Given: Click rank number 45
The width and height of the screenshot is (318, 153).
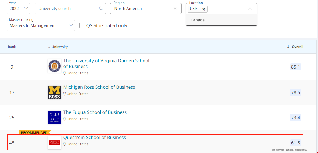Looking at the screenshot, I should click(x=12, y=143).
